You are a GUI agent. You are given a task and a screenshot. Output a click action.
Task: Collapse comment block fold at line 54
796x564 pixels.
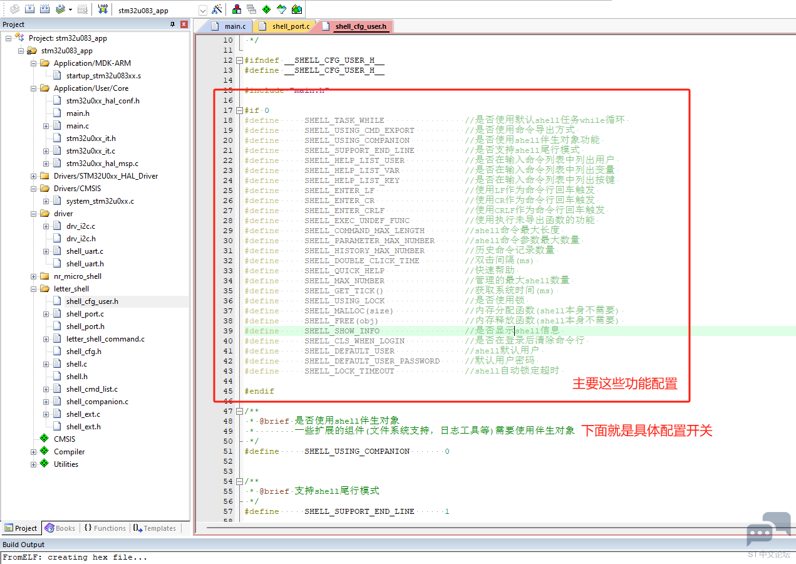click(x=239, y=481)
